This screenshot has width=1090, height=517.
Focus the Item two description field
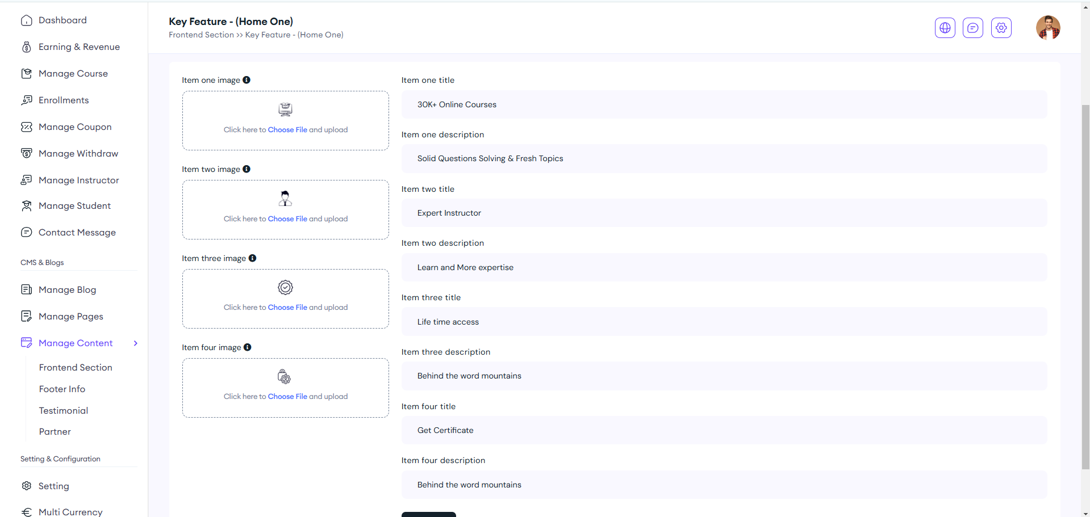[x=724, y=267]
